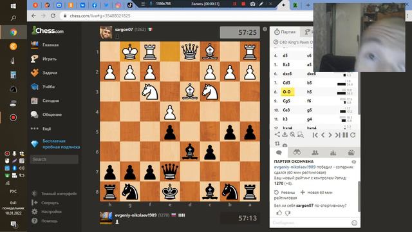Reload the page in browser toolbar
Image resolution: width=412 pixels, height=232 pixels.
[x=53, y=15]
